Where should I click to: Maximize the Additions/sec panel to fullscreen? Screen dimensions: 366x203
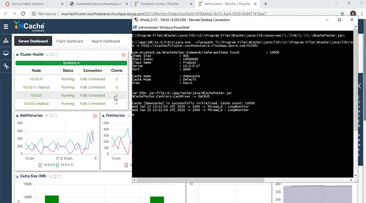point(55,116)
